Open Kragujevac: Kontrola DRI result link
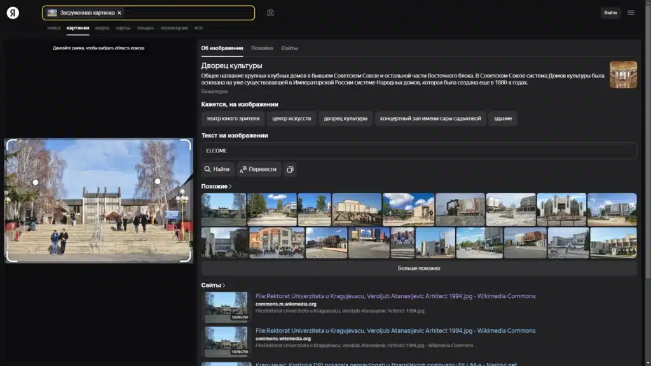 tap(386, 364)
